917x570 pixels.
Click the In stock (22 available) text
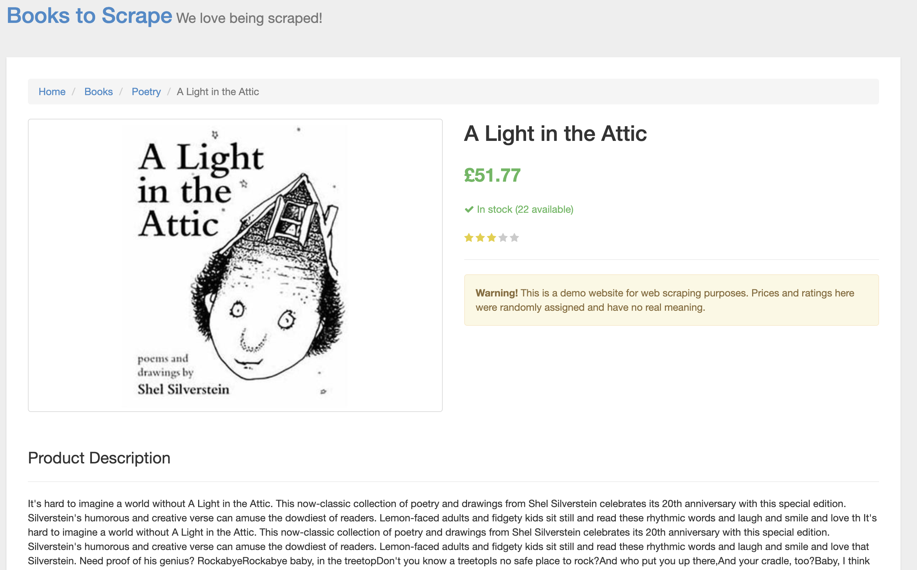point(525,209)
